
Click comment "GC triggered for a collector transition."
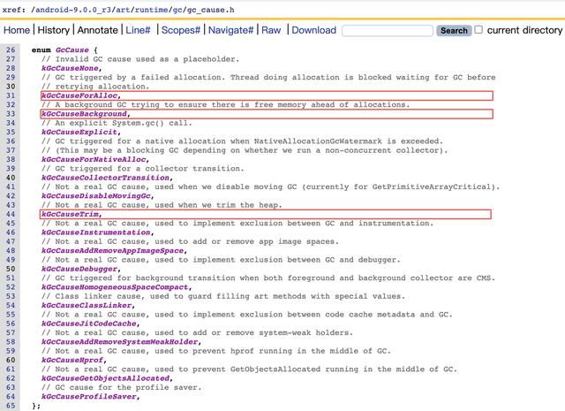tap(143, 169)
